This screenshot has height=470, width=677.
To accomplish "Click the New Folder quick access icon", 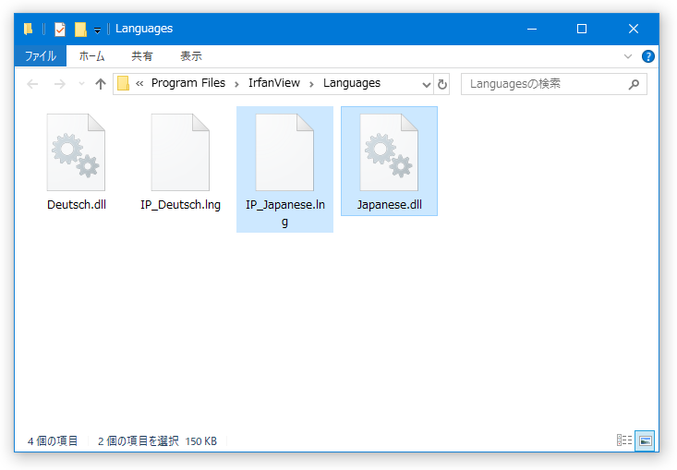I will [80, 30].
